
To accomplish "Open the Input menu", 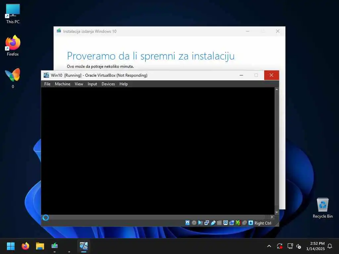I will point(92,84).
